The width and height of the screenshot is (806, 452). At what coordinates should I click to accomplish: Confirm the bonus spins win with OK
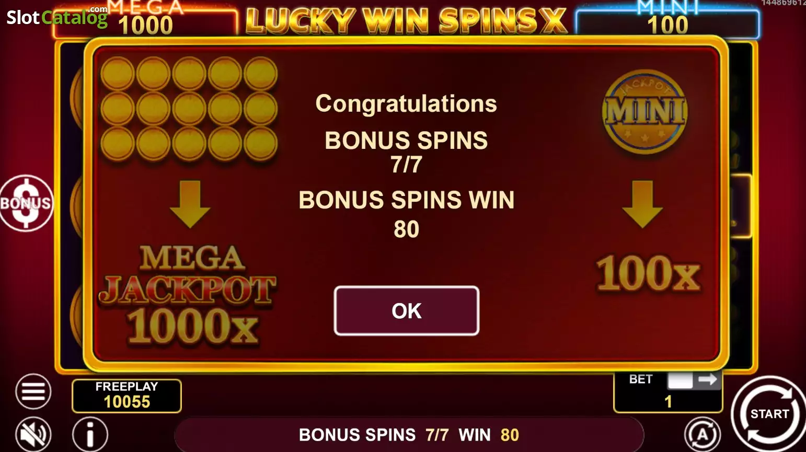[x=406, y=310]
